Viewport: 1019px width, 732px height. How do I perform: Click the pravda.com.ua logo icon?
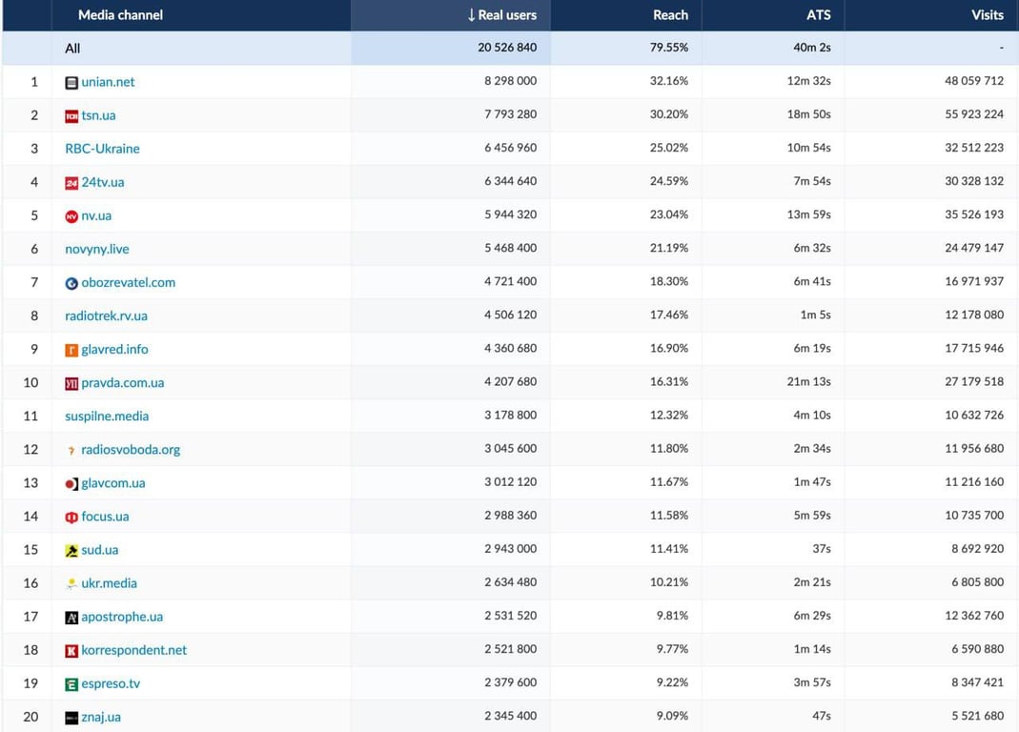(x=71, y=383)
